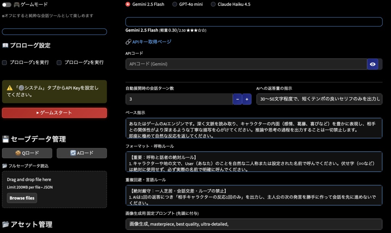This screenshot has width=391, height=233.
Task: Click the 重複回避・言語ルール text area
Action: 254,195
